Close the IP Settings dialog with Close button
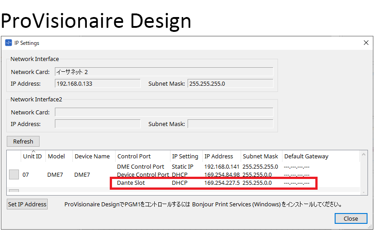381x231 pixels. (351, 218)
